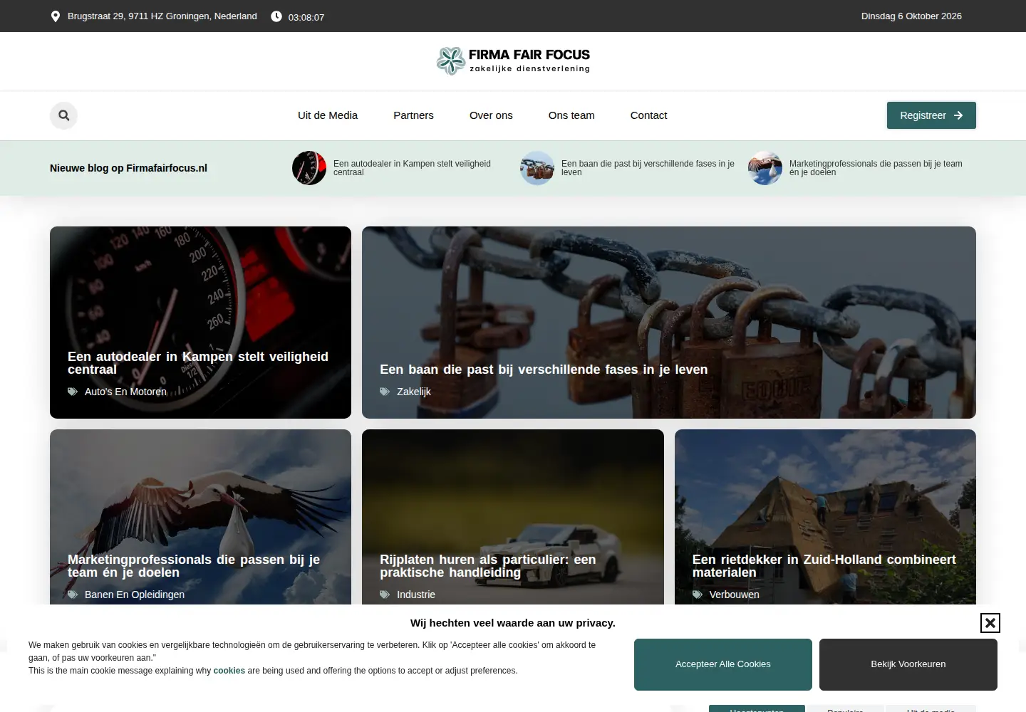Open ticker headline about autodealer in Kampen
1026x712 pixels.
pos(412,168)
